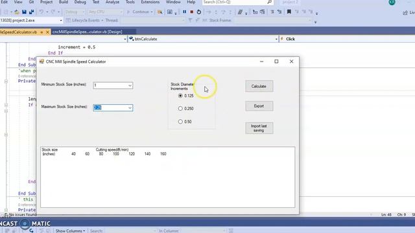Click the 'No issues found' status text
415x233 pixels.
[x=23, y=215]
